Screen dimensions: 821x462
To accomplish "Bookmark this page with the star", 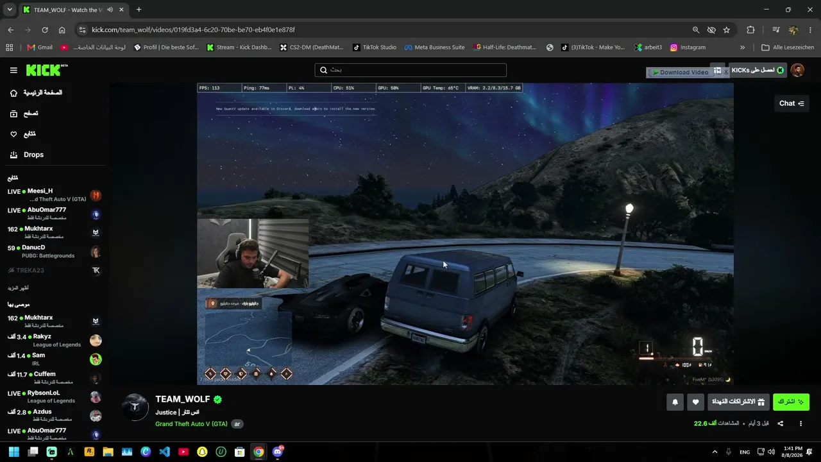I will [727, 30].
